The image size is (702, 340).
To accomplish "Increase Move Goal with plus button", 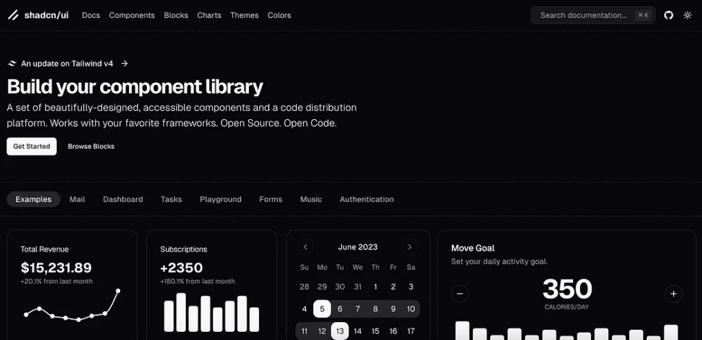I will [x=673, y=294].
